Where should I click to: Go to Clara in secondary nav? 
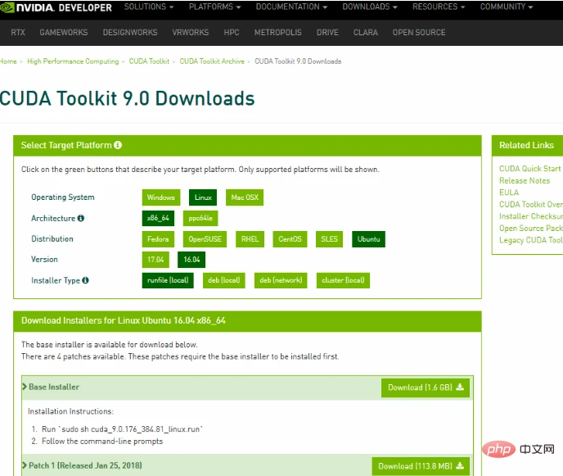366,32
